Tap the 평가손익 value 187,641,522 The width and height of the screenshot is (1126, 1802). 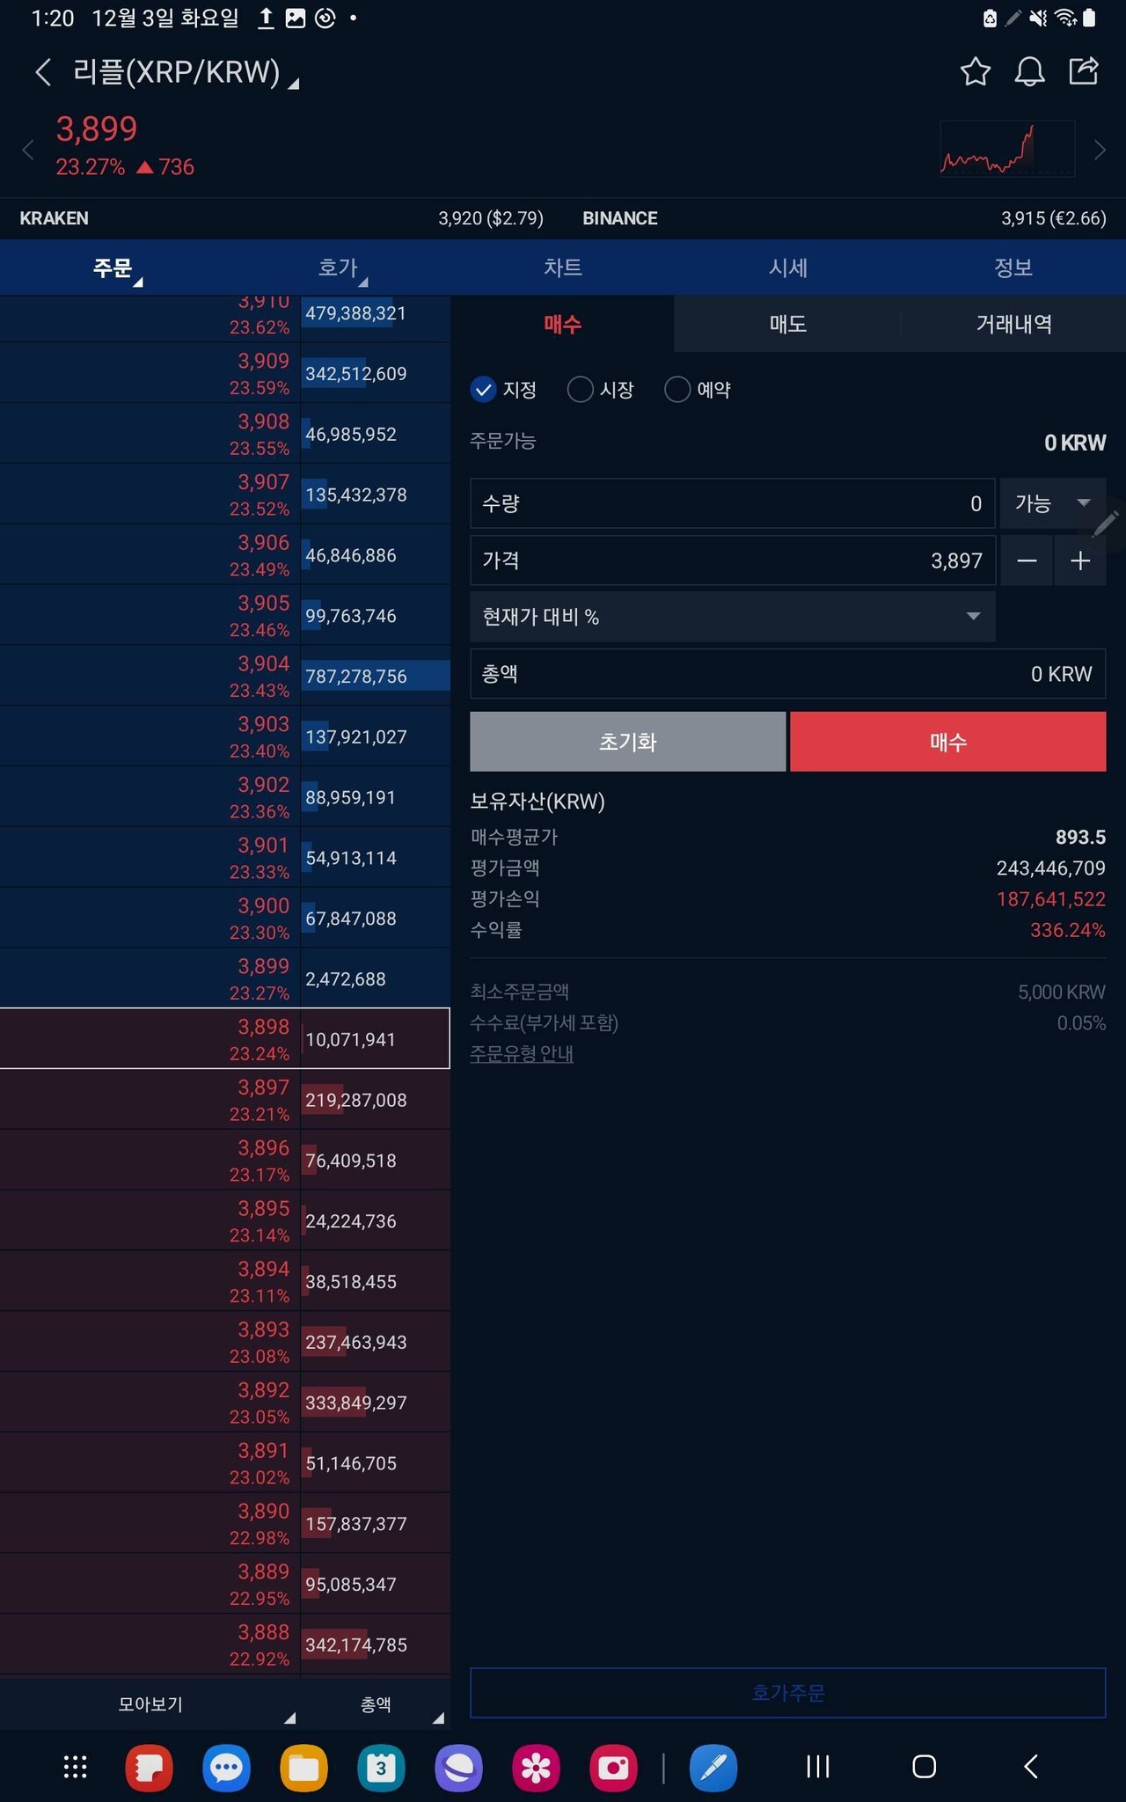(1051, 898)
